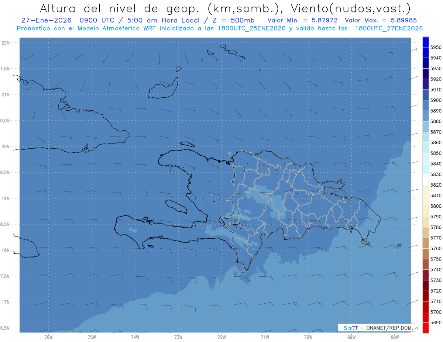Click the '74W' longitude axis label
Viewport: 443px width, 342px height.
pyautogui.click(x=135, y=337)
